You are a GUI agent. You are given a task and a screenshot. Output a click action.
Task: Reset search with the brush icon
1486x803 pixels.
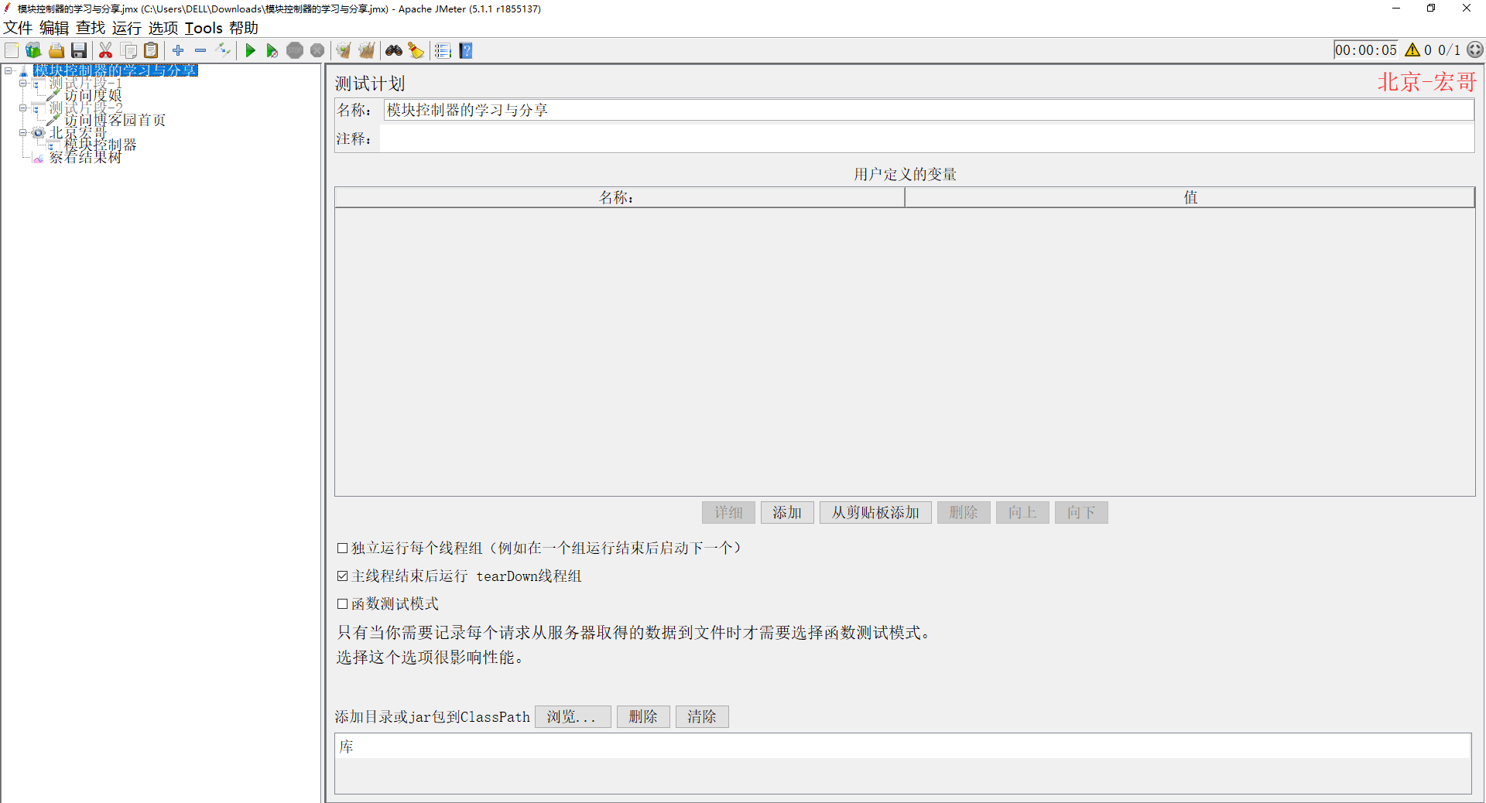[x=416, y=50]
